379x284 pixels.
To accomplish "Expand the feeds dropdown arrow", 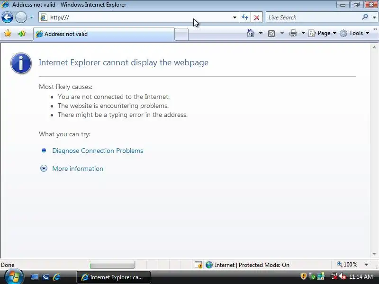I will pyautogui.click(x=282, y=33).
